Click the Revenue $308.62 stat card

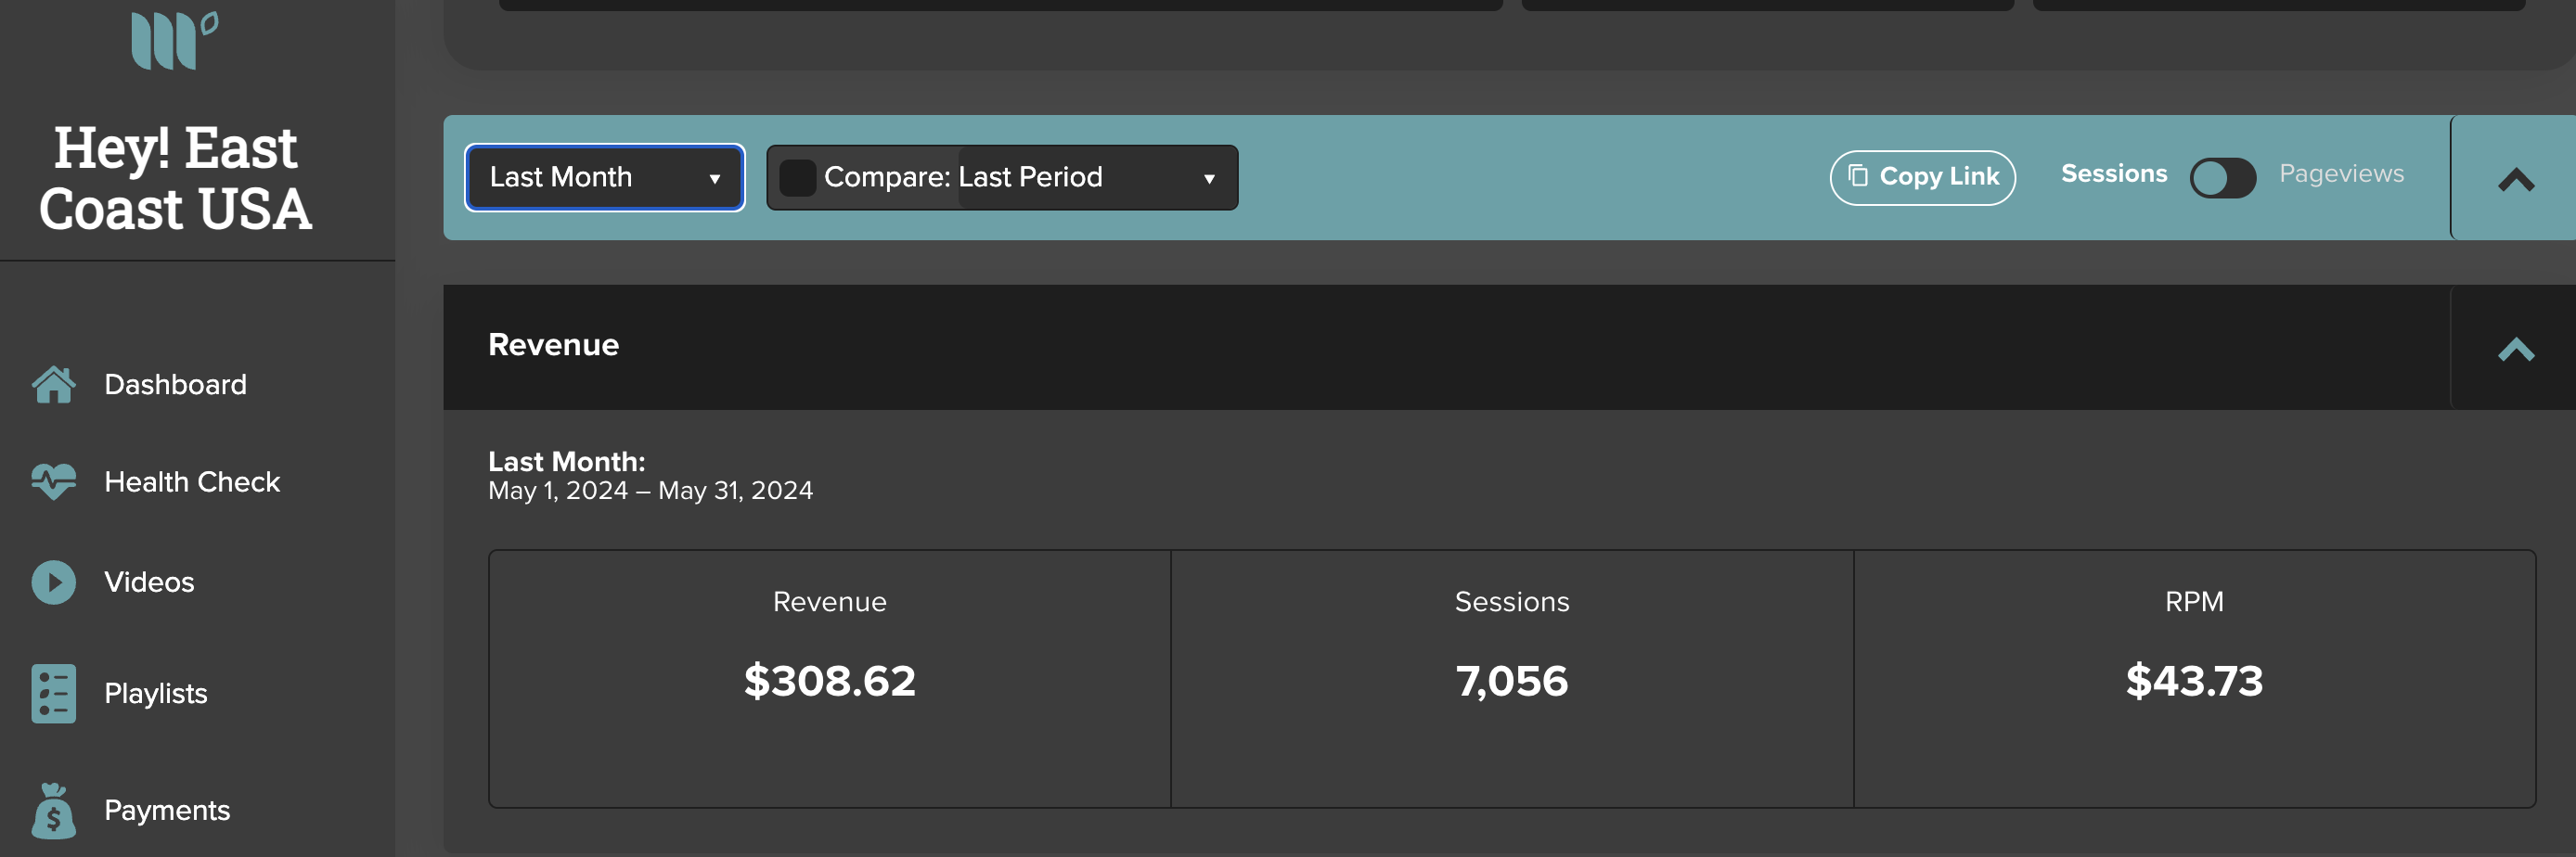click(829, 679)
